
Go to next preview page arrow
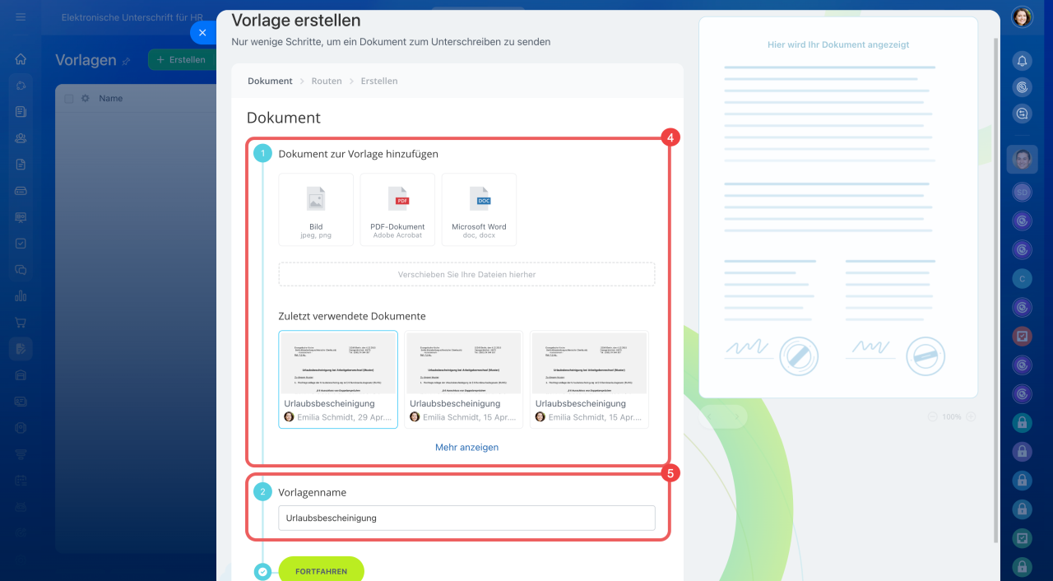point(738,416)
